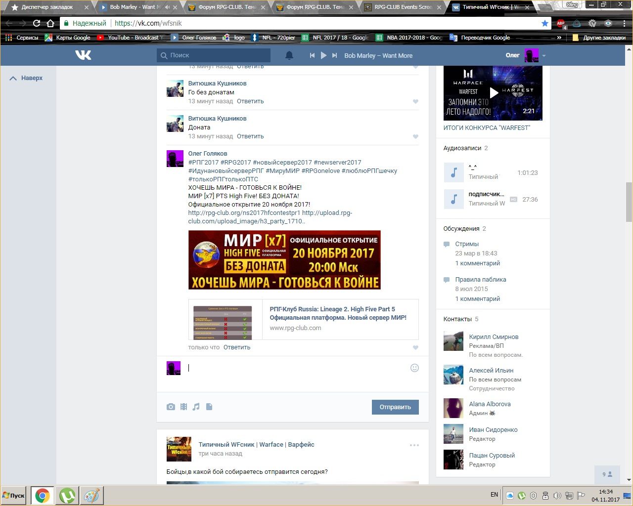Screen dimensions: 633x506
Task: Play the audio track '^_^'
Action: click(453, 172)
